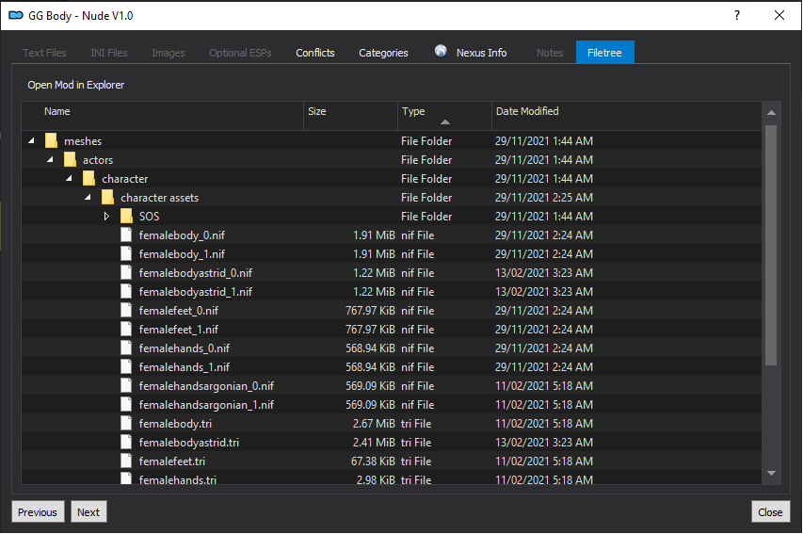
Task: Select femalehands_0.nif row
Action: 392,348
